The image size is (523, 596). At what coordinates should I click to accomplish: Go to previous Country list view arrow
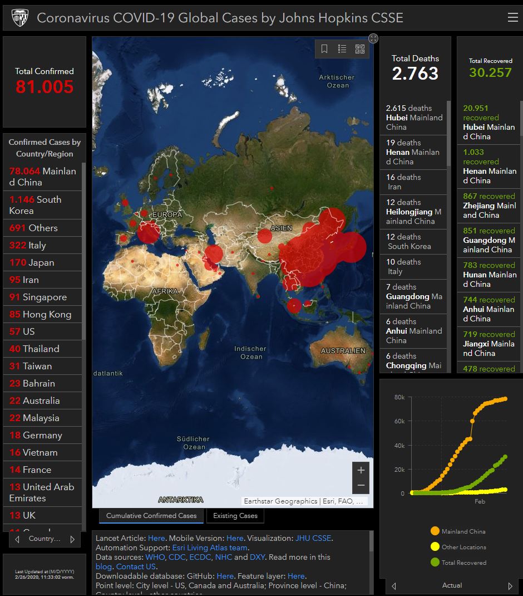[x=17, y=539]
